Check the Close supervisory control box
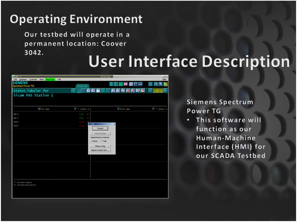Screen dimensions: 297x222 tap(91, 141)
